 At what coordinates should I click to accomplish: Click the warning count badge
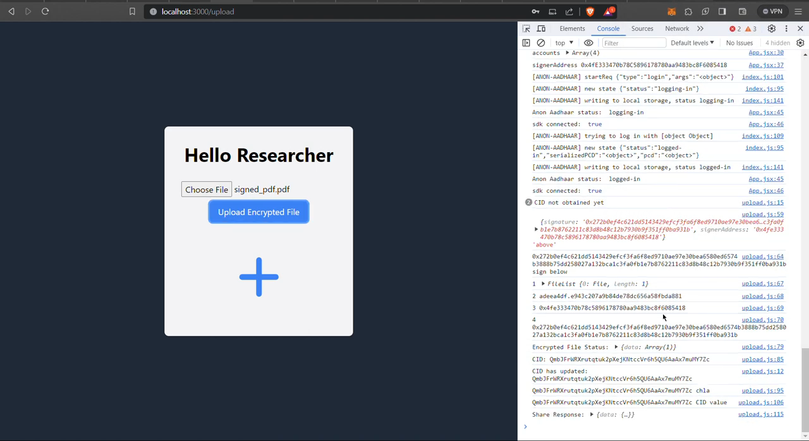[751, 28]
